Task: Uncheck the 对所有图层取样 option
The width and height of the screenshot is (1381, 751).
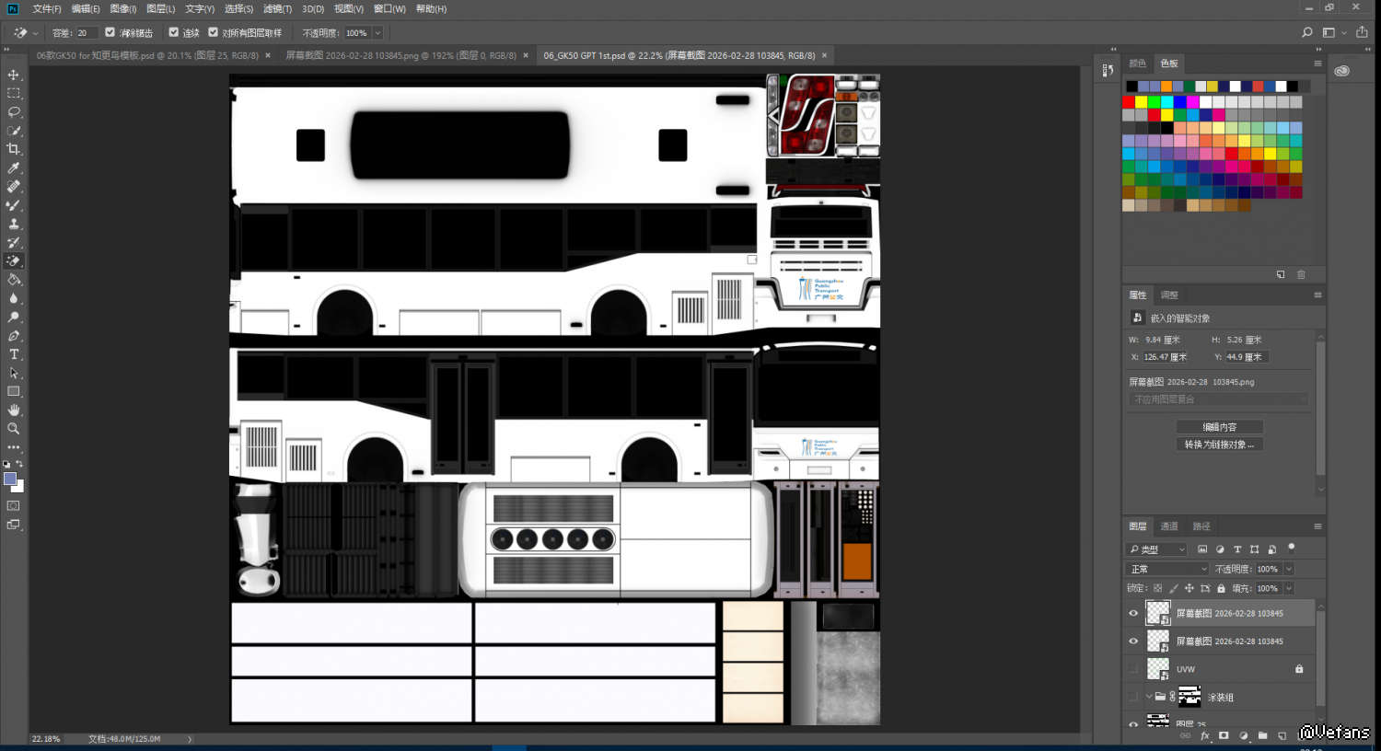Action: point(214,32)
